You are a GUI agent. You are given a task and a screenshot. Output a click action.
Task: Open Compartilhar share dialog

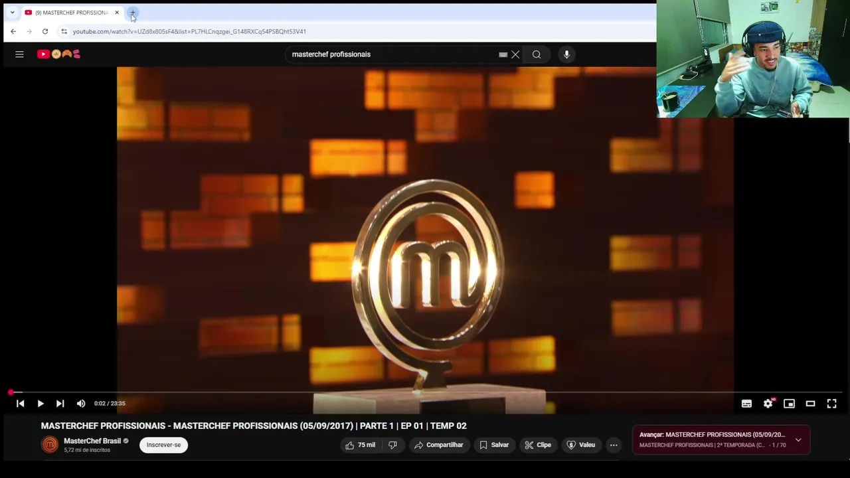click(x=439, y=445)
